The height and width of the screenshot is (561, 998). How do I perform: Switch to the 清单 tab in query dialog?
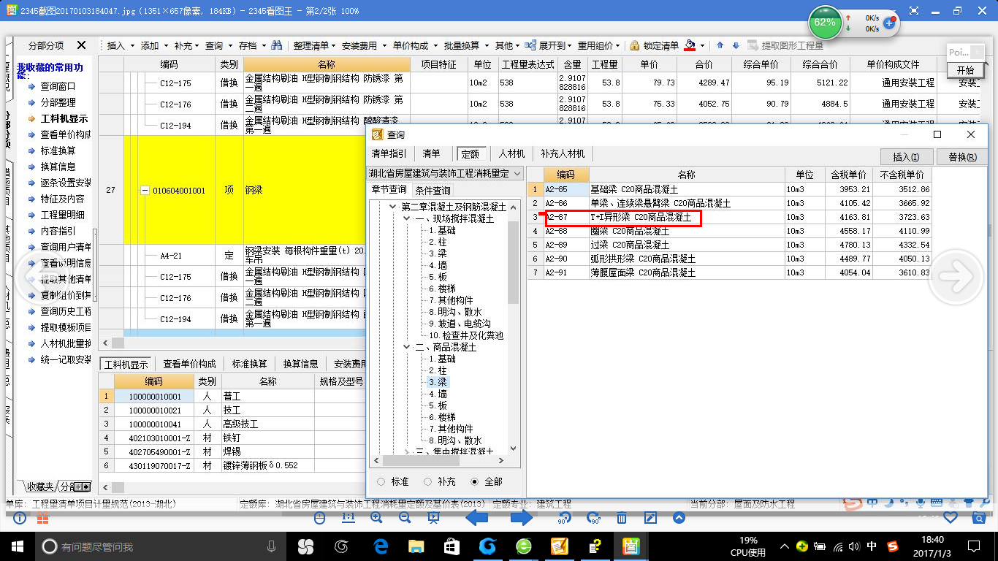coord(432,154)
